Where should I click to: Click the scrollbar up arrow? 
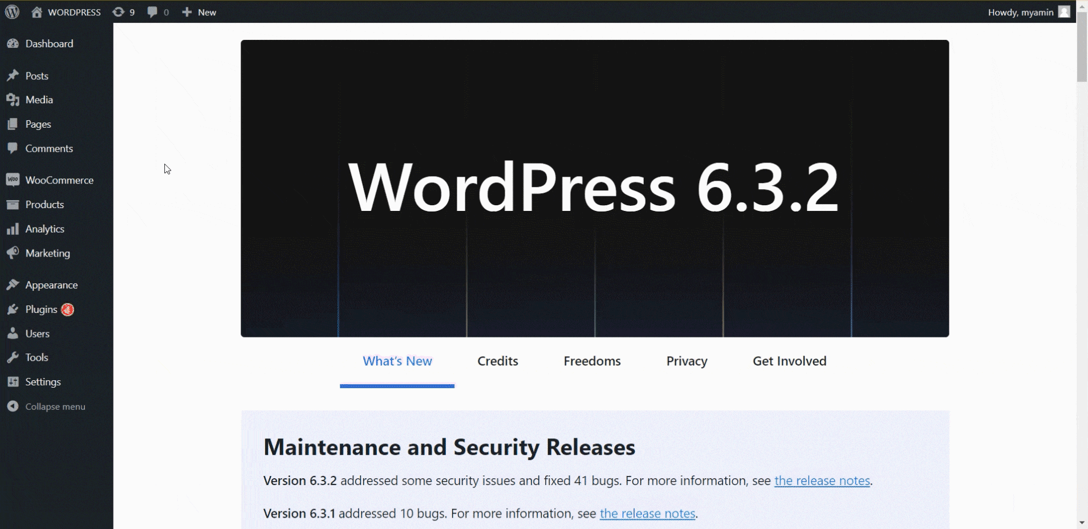[1082, 7]
